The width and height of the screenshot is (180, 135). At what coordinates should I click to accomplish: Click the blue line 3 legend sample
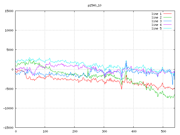click(167, 21)
